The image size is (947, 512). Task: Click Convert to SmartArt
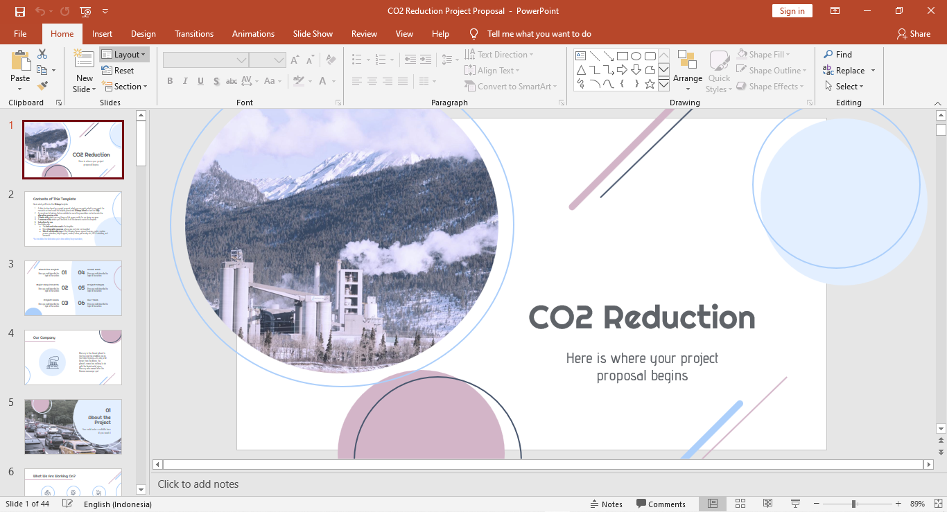(x=512, y=86)
